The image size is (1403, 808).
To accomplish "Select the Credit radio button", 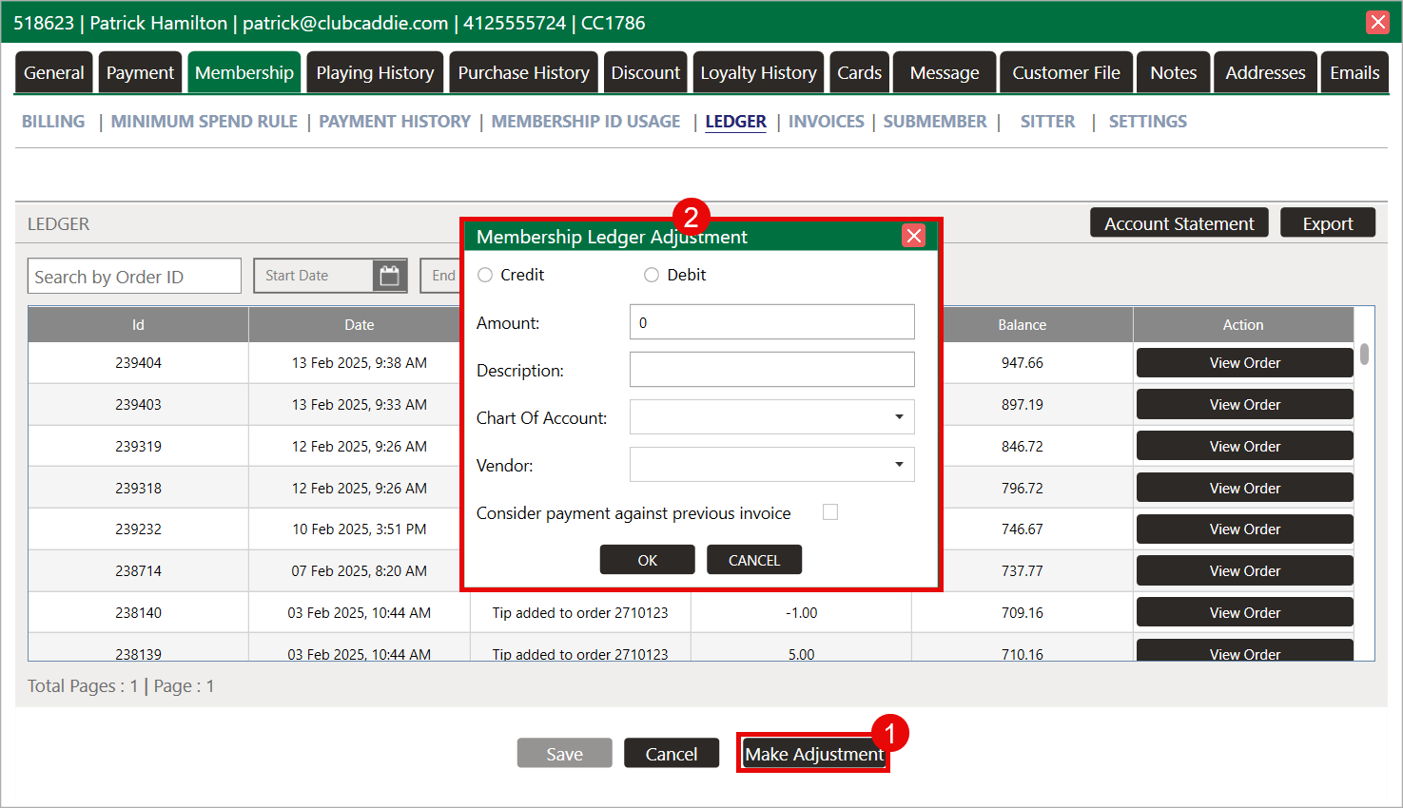I will click(x=485, y=275).
